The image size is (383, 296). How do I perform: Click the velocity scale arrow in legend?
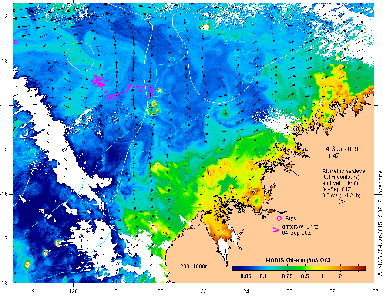pos(336,202)
